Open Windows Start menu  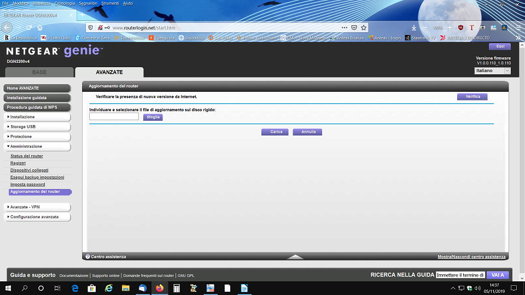(x=8, y=288)
